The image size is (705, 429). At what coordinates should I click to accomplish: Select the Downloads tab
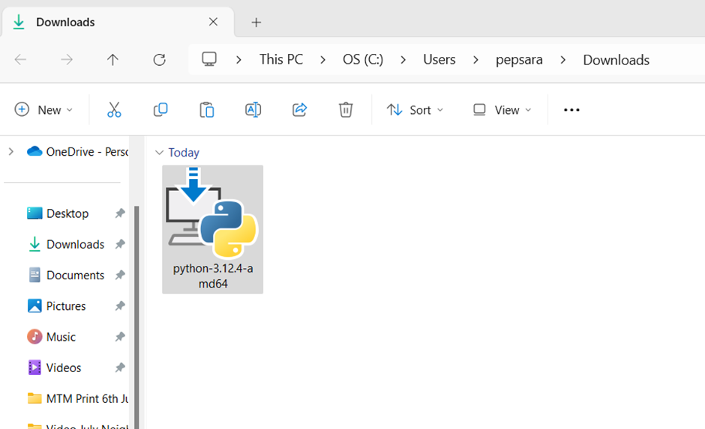(x=118, y=22)
